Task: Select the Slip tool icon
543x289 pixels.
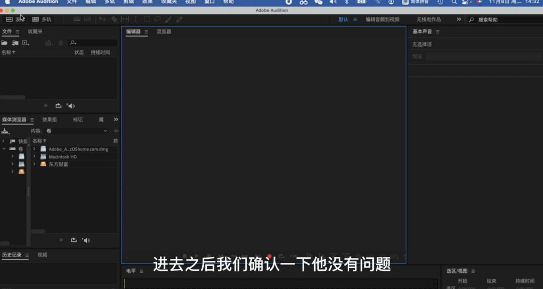Action: (x=125, y=19)
